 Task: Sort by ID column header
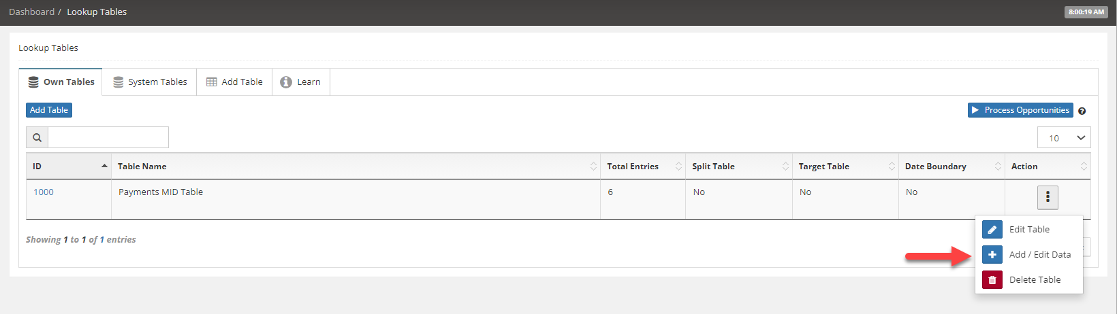point(69,167)
